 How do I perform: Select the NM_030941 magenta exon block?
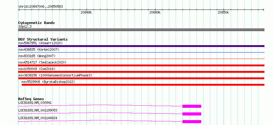pos(192,106)
